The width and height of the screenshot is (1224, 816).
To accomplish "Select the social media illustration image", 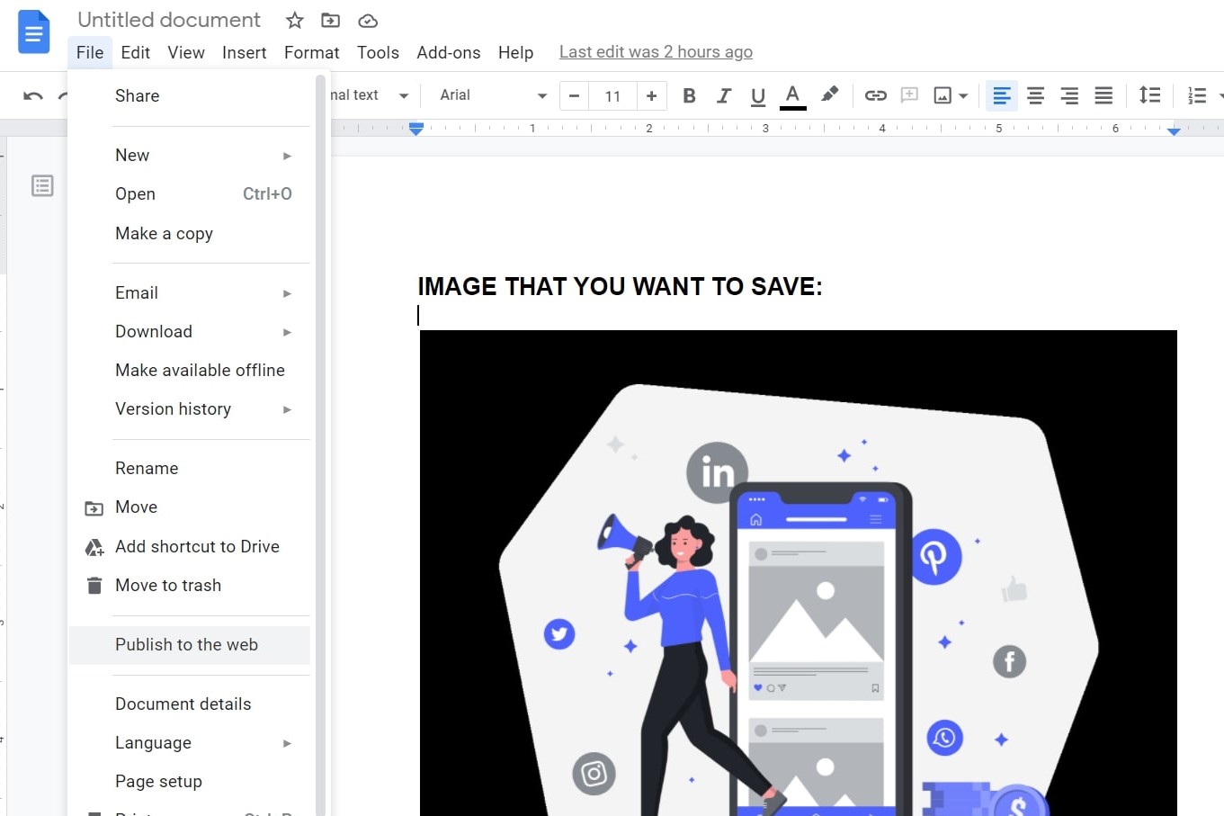I will click(x=799, y=573).
